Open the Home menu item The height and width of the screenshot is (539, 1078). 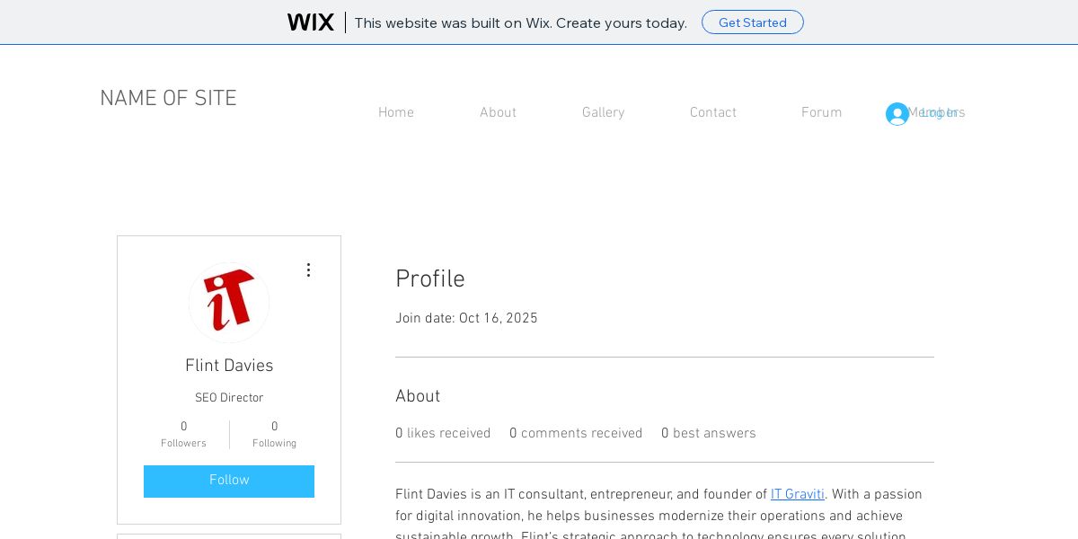[x=395, y=113]
